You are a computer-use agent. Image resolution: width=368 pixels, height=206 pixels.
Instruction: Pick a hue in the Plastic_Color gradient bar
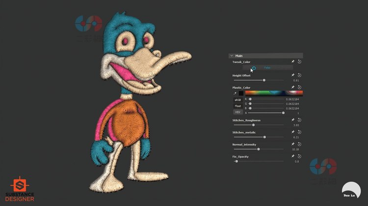click(274, 93)
